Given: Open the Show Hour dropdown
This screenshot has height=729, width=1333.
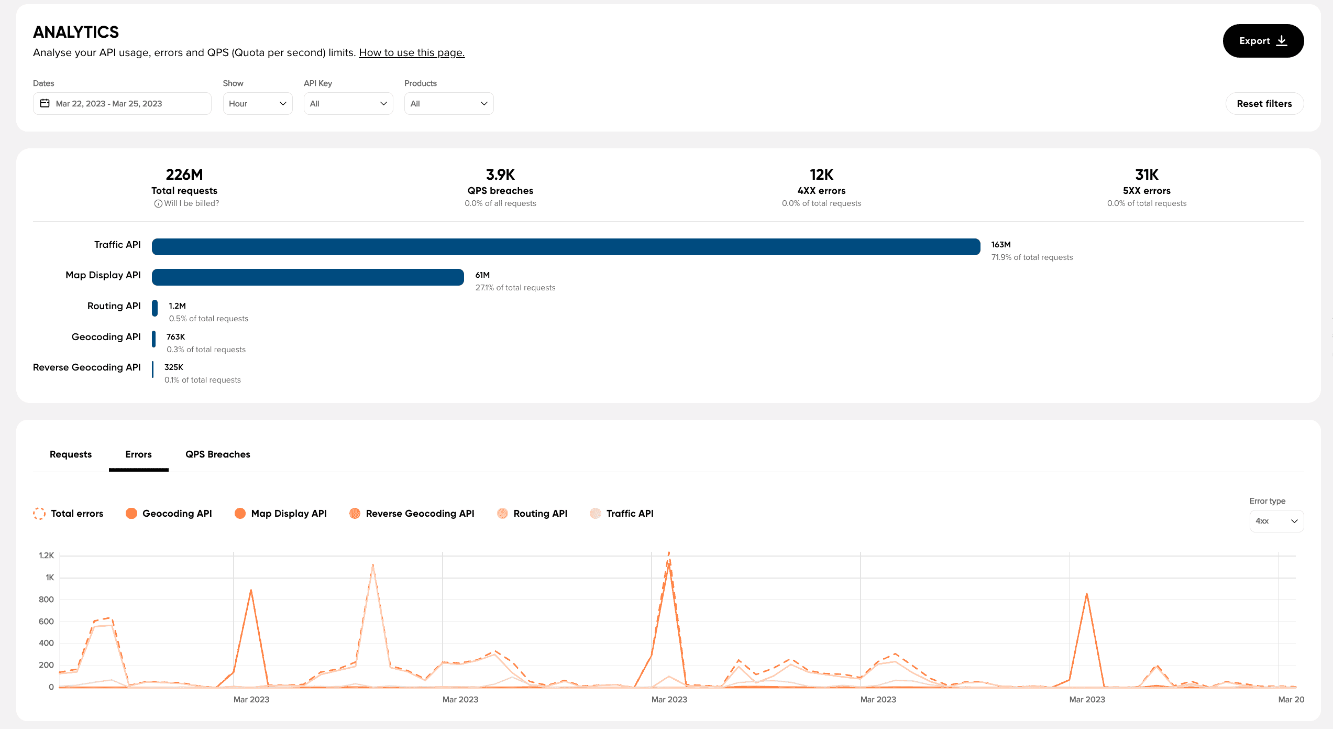Looking at the screenshot, I should click(257, 104).
